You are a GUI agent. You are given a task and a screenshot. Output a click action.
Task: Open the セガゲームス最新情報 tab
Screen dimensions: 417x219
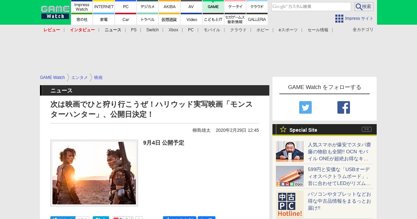(x=235, y=19)
